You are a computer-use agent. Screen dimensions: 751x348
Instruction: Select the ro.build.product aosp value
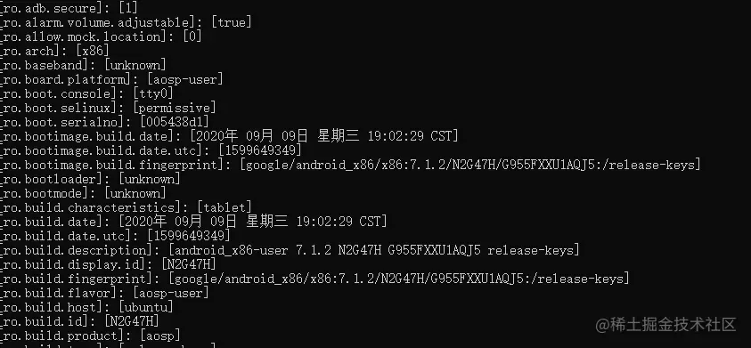(x=160, y=336)
